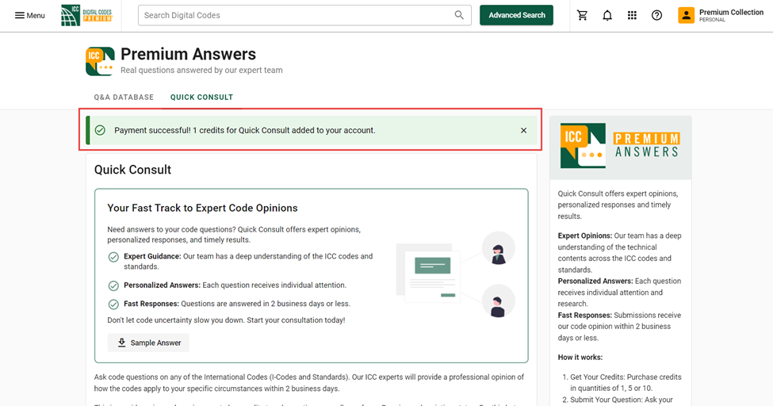Image resolution: width=773 pixels, height=406 pixels.
Task: Click sidebar 'Expert Opinions:' paragraph
Action: pos(620,253)
